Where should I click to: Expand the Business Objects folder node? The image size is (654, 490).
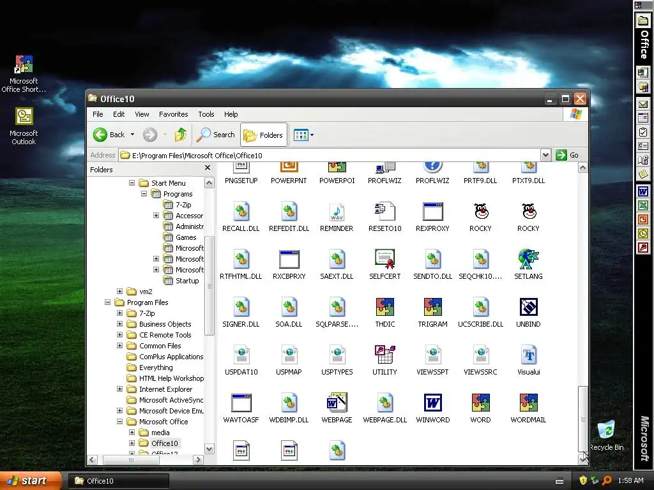(x=119, y=323)
